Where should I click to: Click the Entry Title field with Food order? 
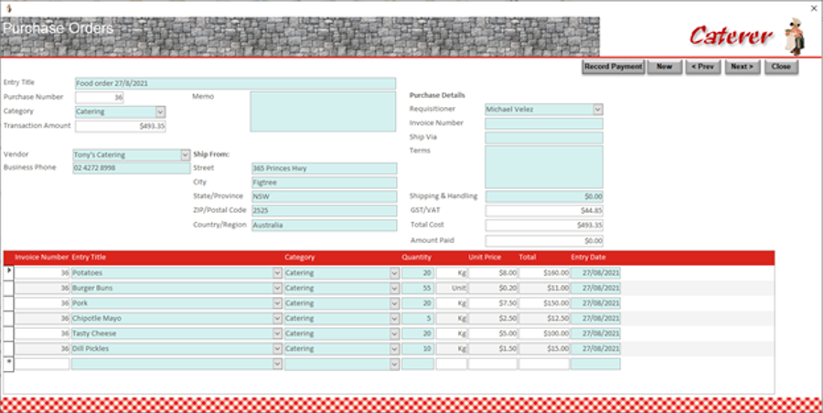point(235,83)
